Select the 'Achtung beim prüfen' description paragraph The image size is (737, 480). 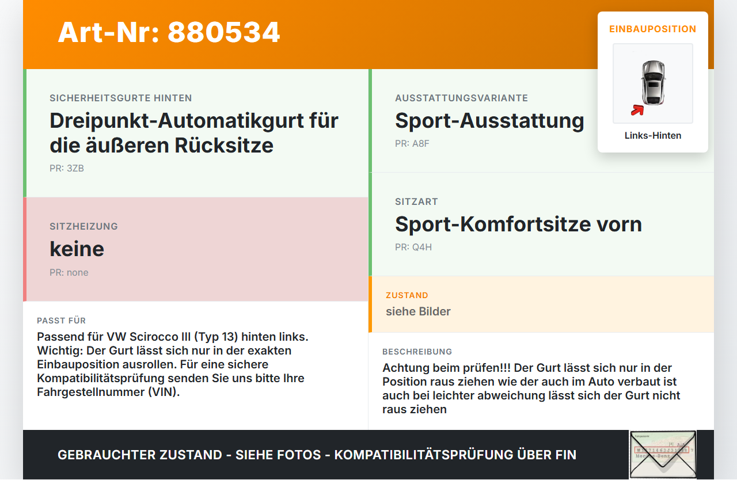[x=531, y=388]
